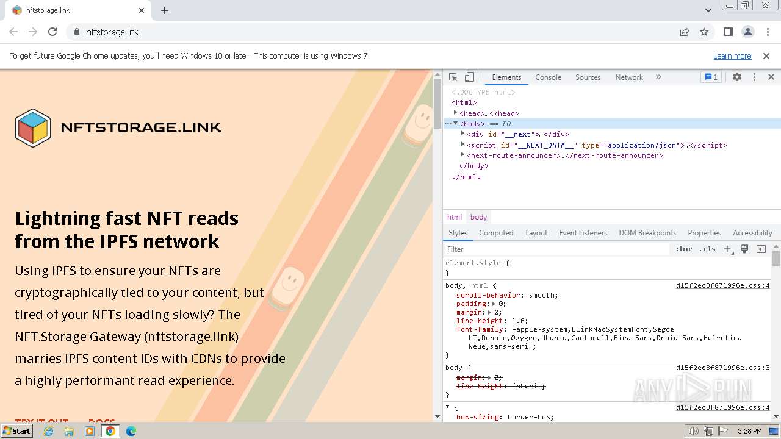Toggle :hov element state panel
Screen dimensions: 781x439
click(684, 249)
